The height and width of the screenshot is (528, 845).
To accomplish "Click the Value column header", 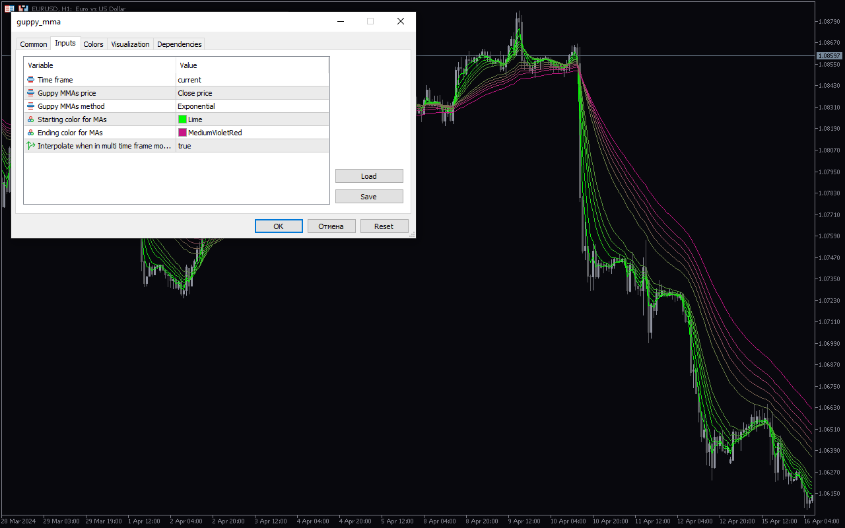I will click(x=252, y=65).
